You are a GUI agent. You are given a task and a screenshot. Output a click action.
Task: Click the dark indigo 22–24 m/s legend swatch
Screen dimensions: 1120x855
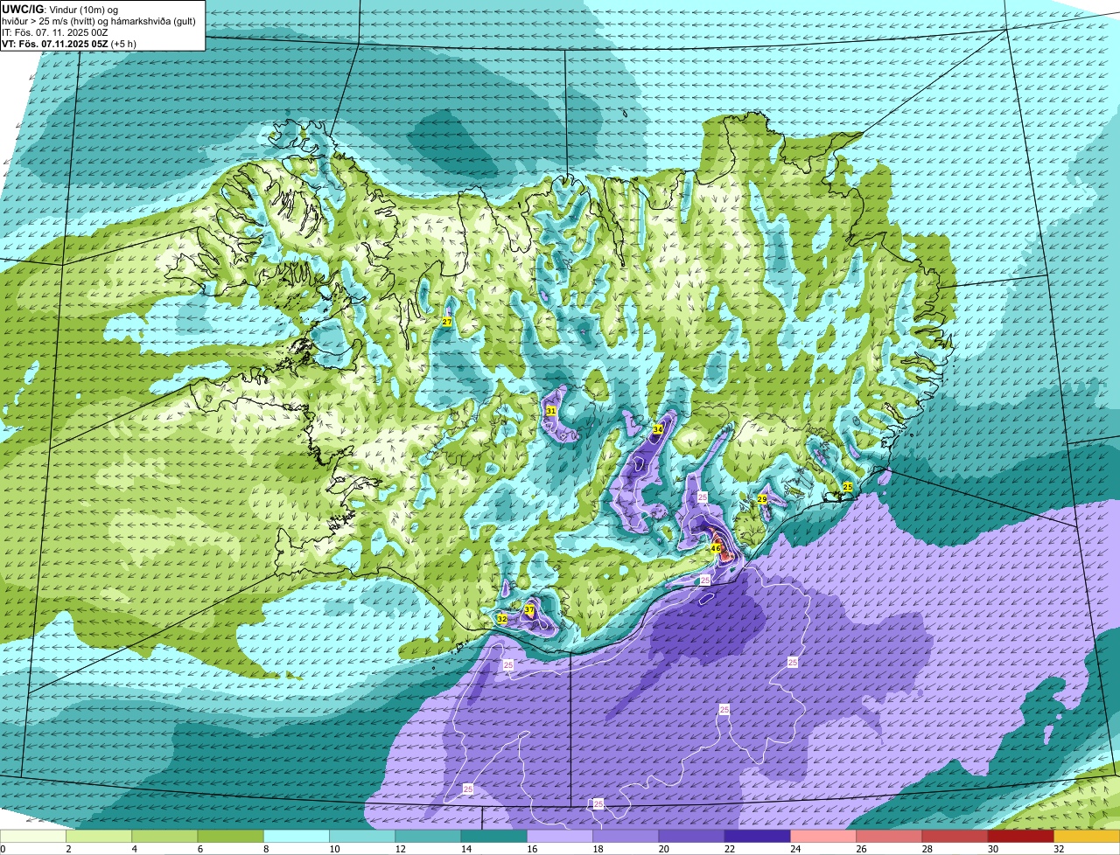pyautogui.click(x=758, y=837)
